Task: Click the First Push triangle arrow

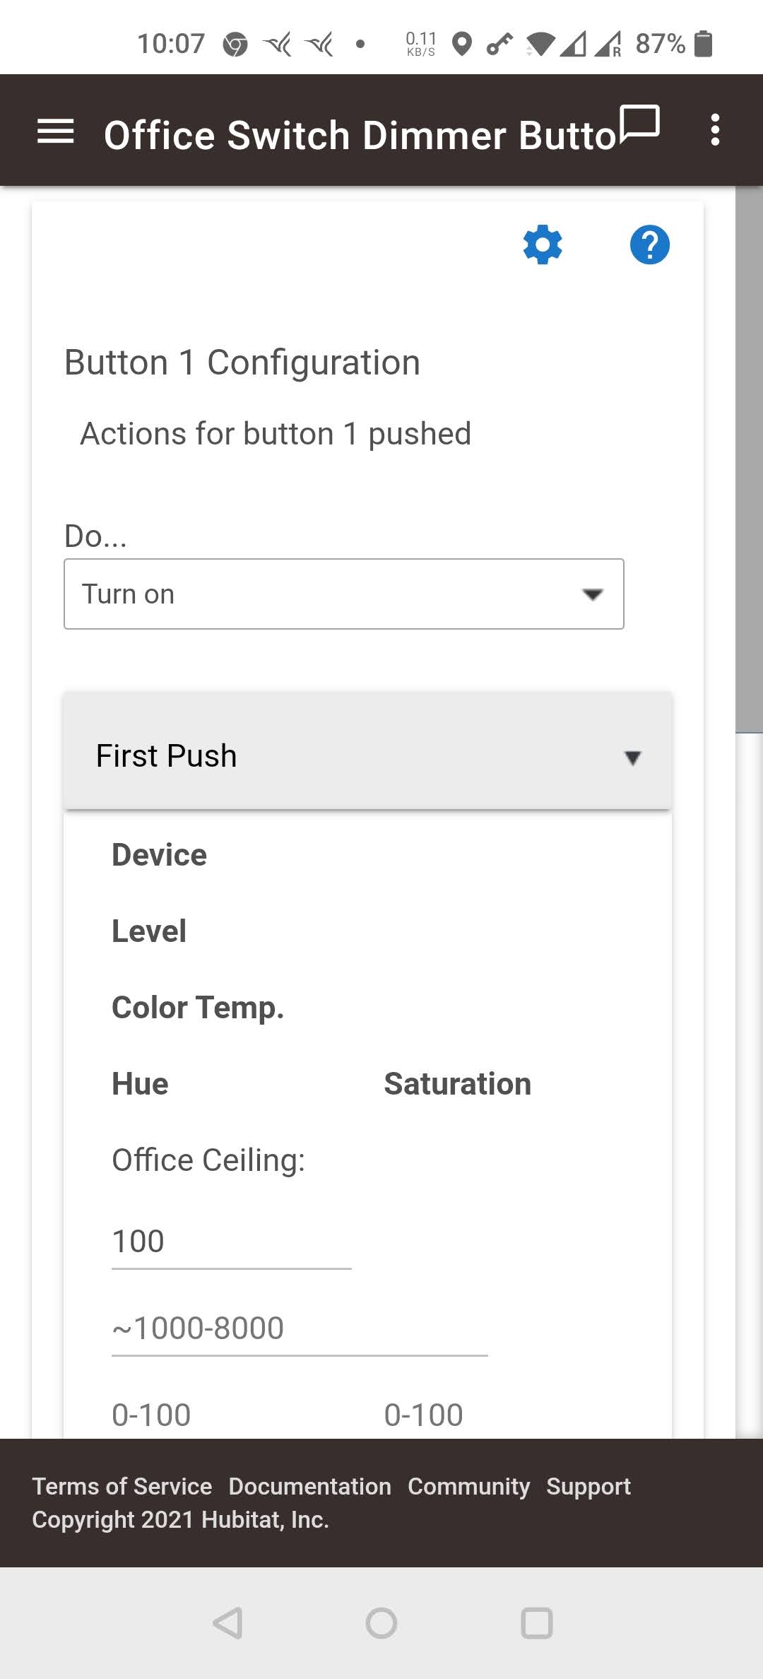Action: 632,758
